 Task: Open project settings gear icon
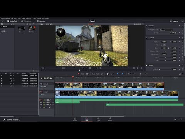[x=182, y=119]
